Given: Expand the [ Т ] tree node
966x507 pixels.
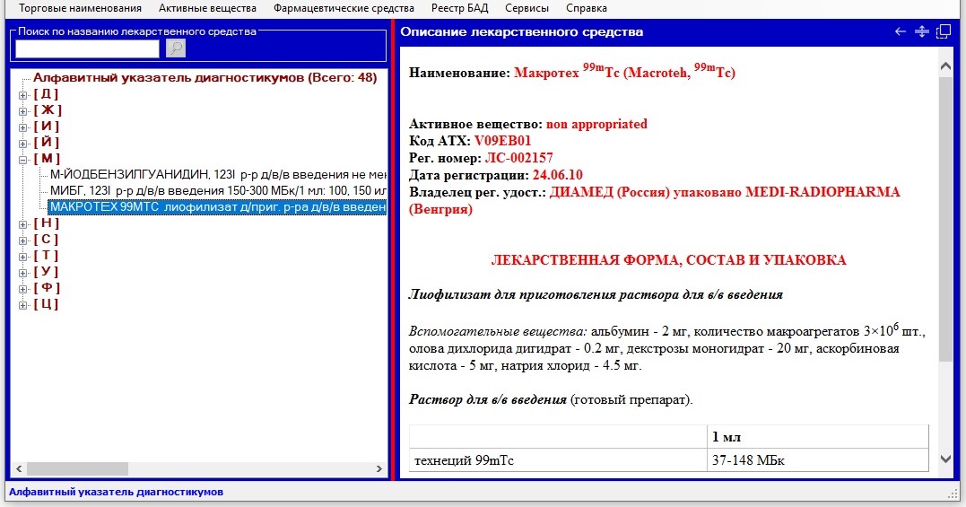Looking at the screenshot, I should [x=22, y=257].
